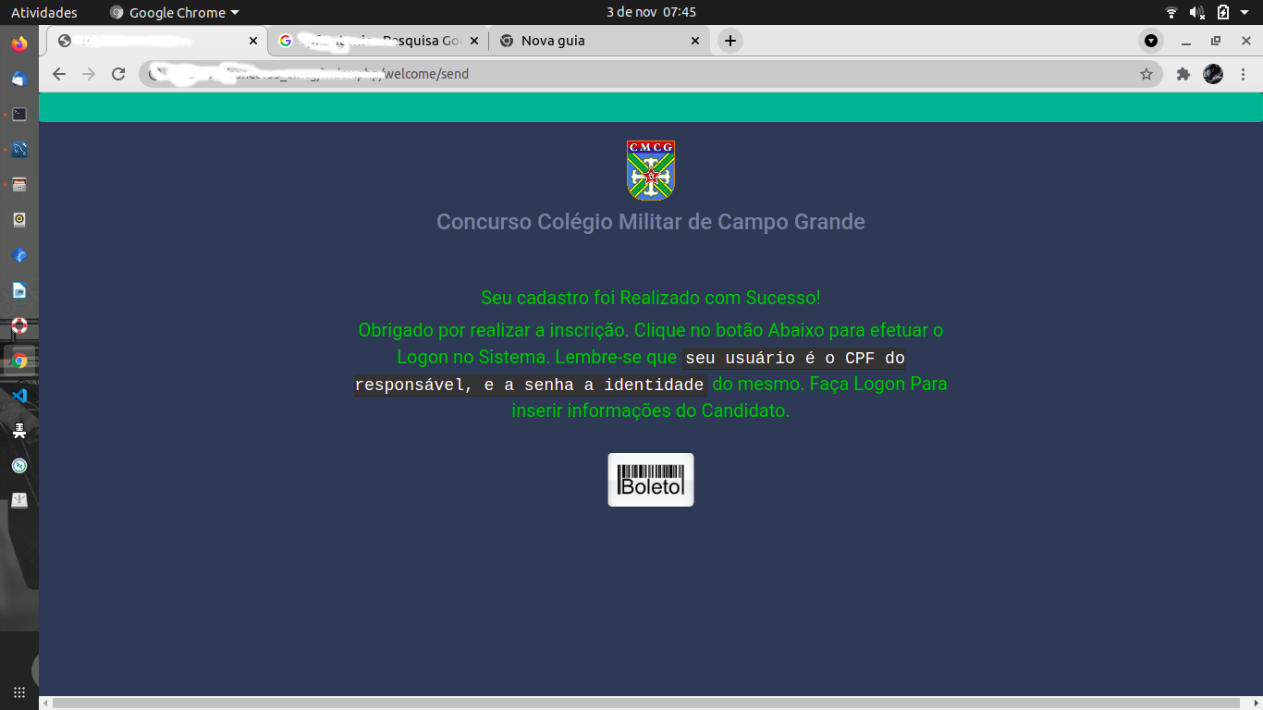
Task: Open the Boleto barcode button
Action: (x=650, y=479)
